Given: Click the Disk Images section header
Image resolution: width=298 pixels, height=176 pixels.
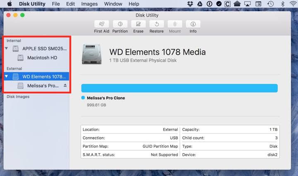Looking at the screenshot, I should (x=18, y=97).
